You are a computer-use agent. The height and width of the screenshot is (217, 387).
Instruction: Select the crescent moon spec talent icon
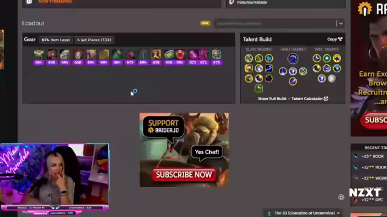pyautogui.click(x=316, y=58)
